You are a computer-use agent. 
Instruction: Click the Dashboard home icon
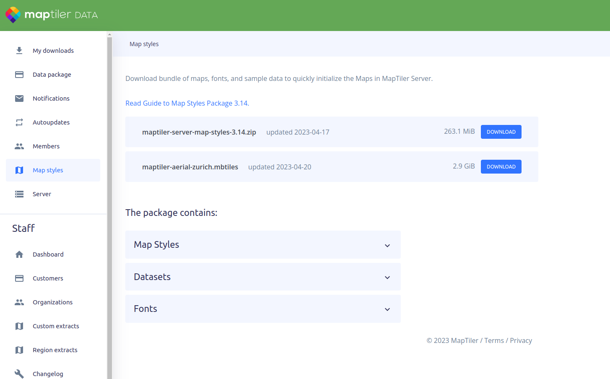tap(19, 254)
